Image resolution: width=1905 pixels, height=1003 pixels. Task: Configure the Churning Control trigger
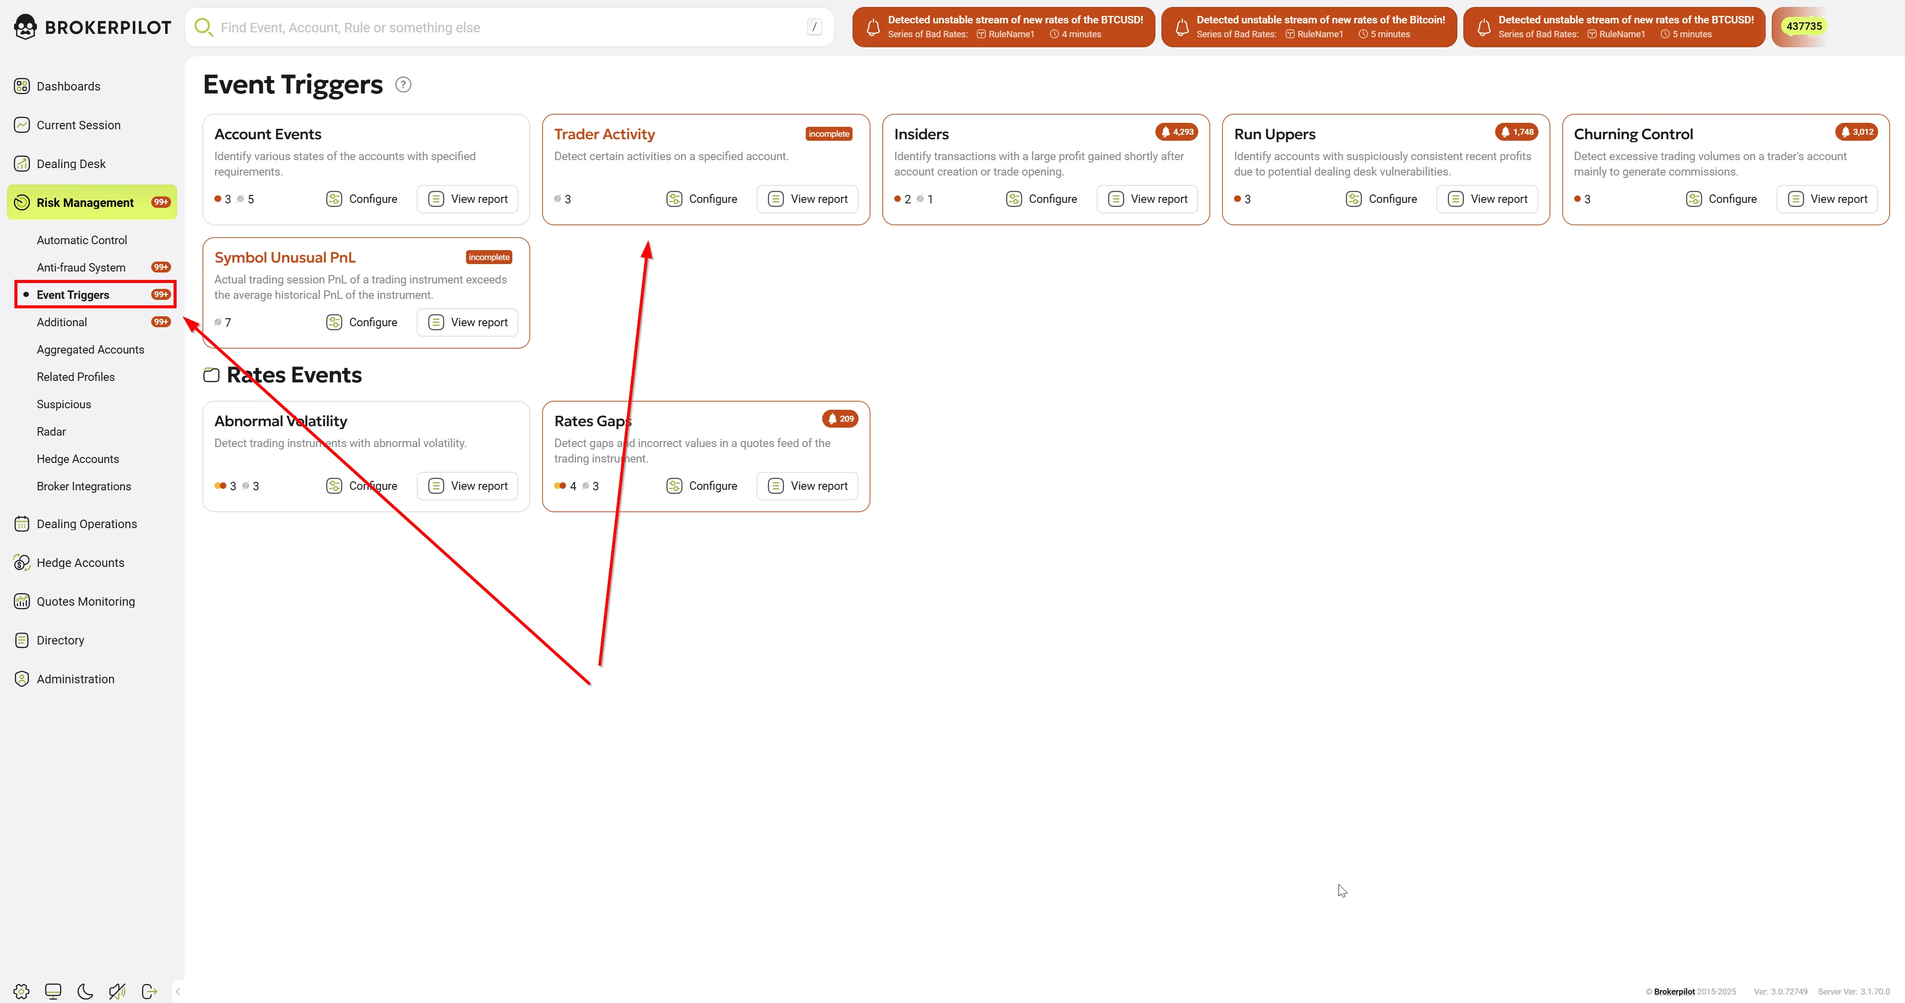(x=1721, y=199)
